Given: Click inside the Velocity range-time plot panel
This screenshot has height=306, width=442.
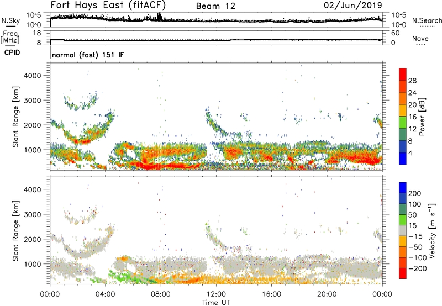Looking at the screenshot, I should [216, 230].
